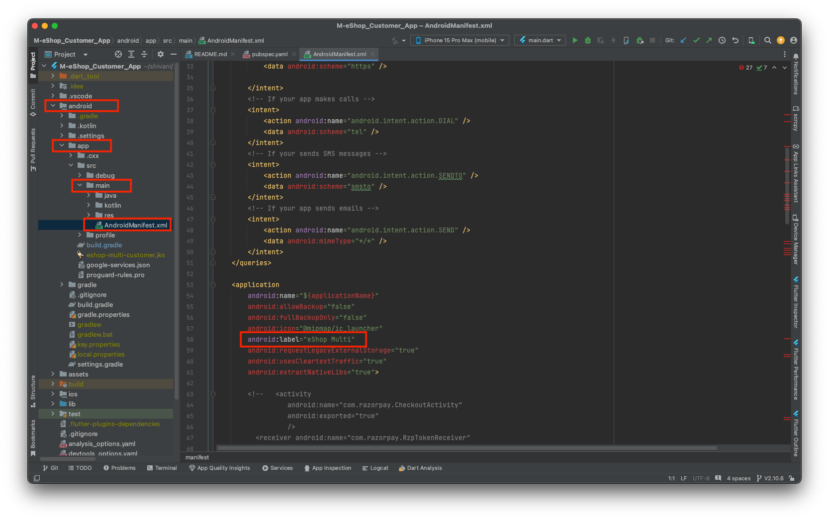The height and width of the screenshot is (520, 829).
Task: Click the editor horizontal scrollbar
Action: (x=467, y=448)
